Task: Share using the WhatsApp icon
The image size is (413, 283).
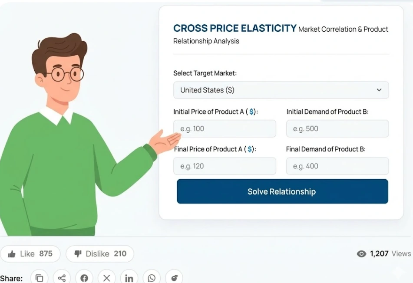Action: (x=152, y=277)
